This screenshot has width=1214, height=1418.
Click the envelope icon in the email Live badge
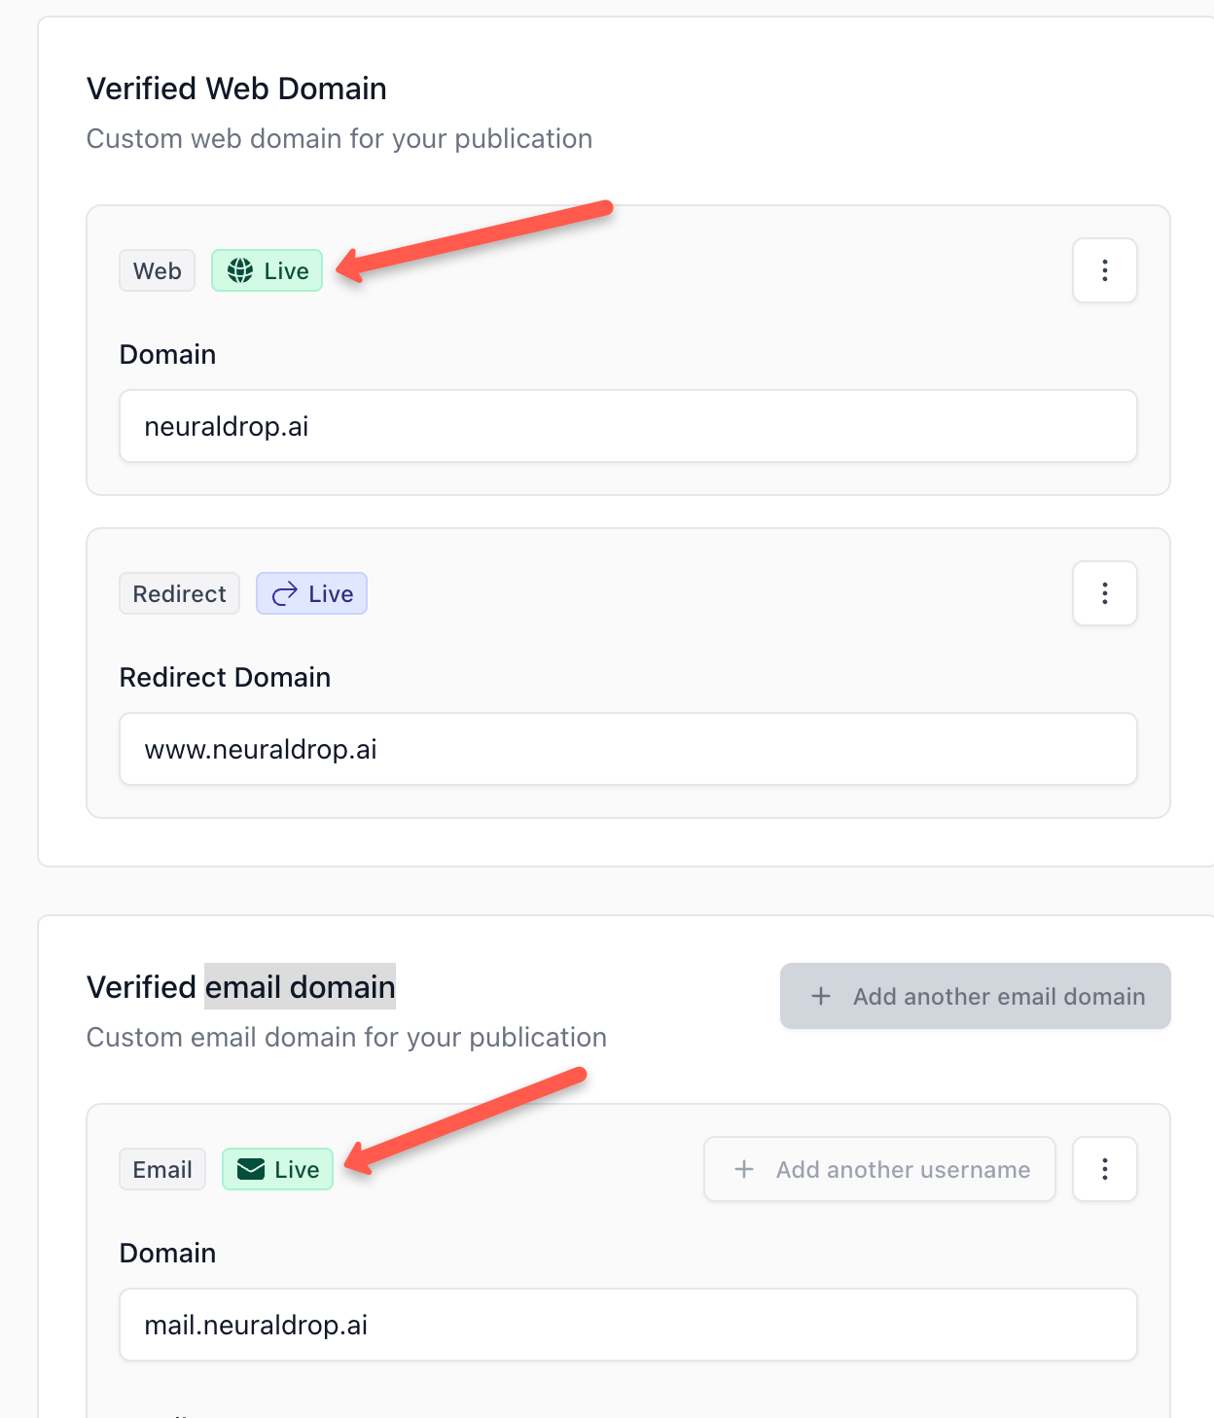pyautogui.click(x=252, y=1169)
